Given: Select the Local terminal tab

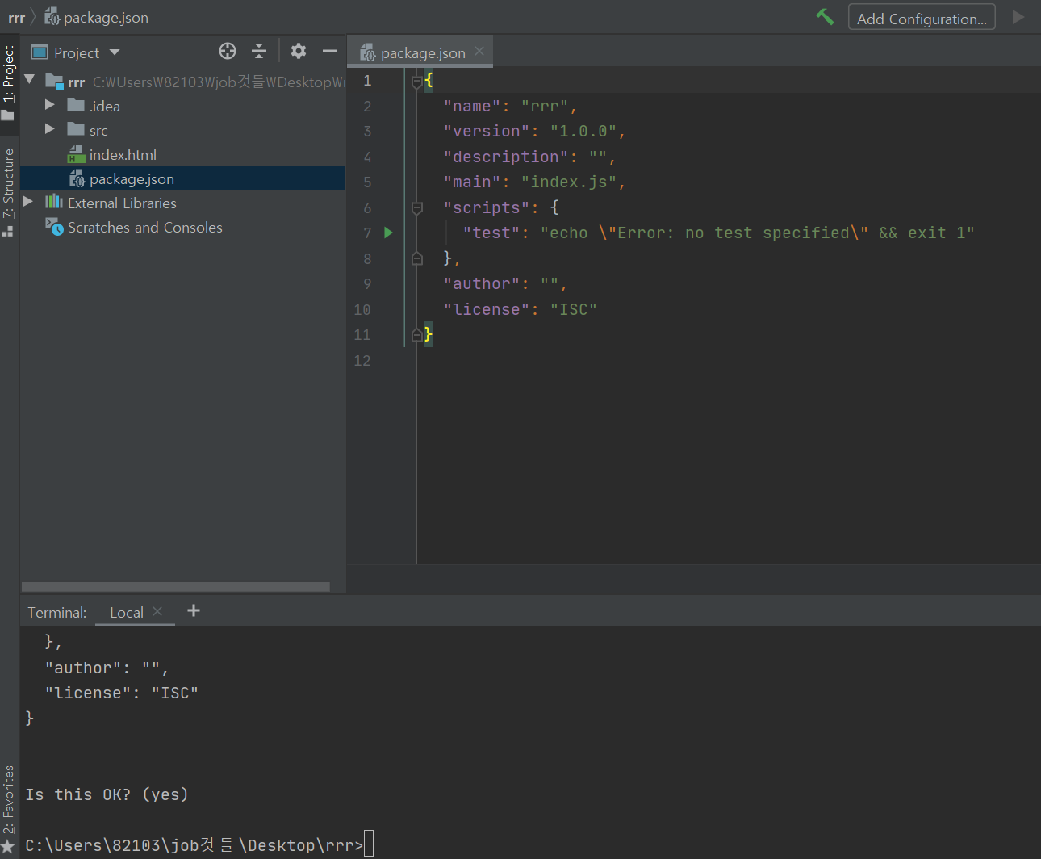Looking at the screenshot, I should click(x=127, y=613).
